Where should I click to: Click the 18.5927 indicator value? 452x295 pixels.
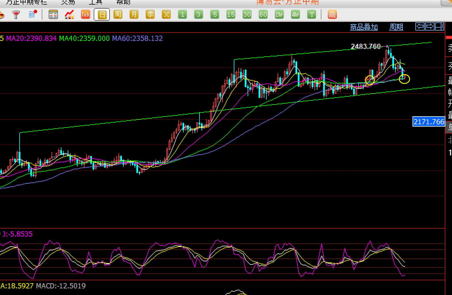[x=20, y=286]
